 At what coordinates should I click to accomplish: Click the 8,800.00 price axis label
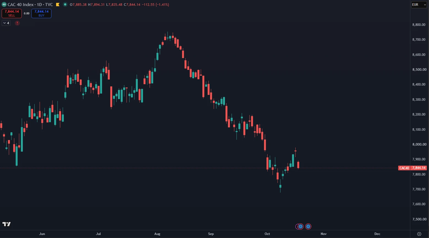(x=419, y=25)
